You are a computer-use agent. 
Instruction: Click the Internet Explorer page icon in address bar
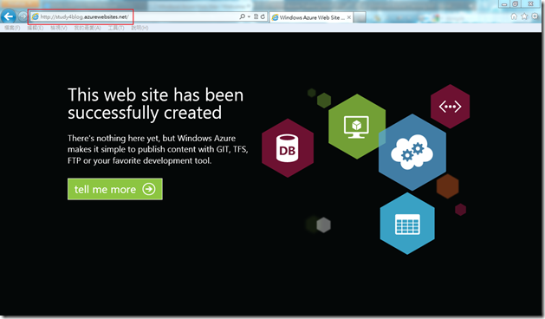coord(36,16)
